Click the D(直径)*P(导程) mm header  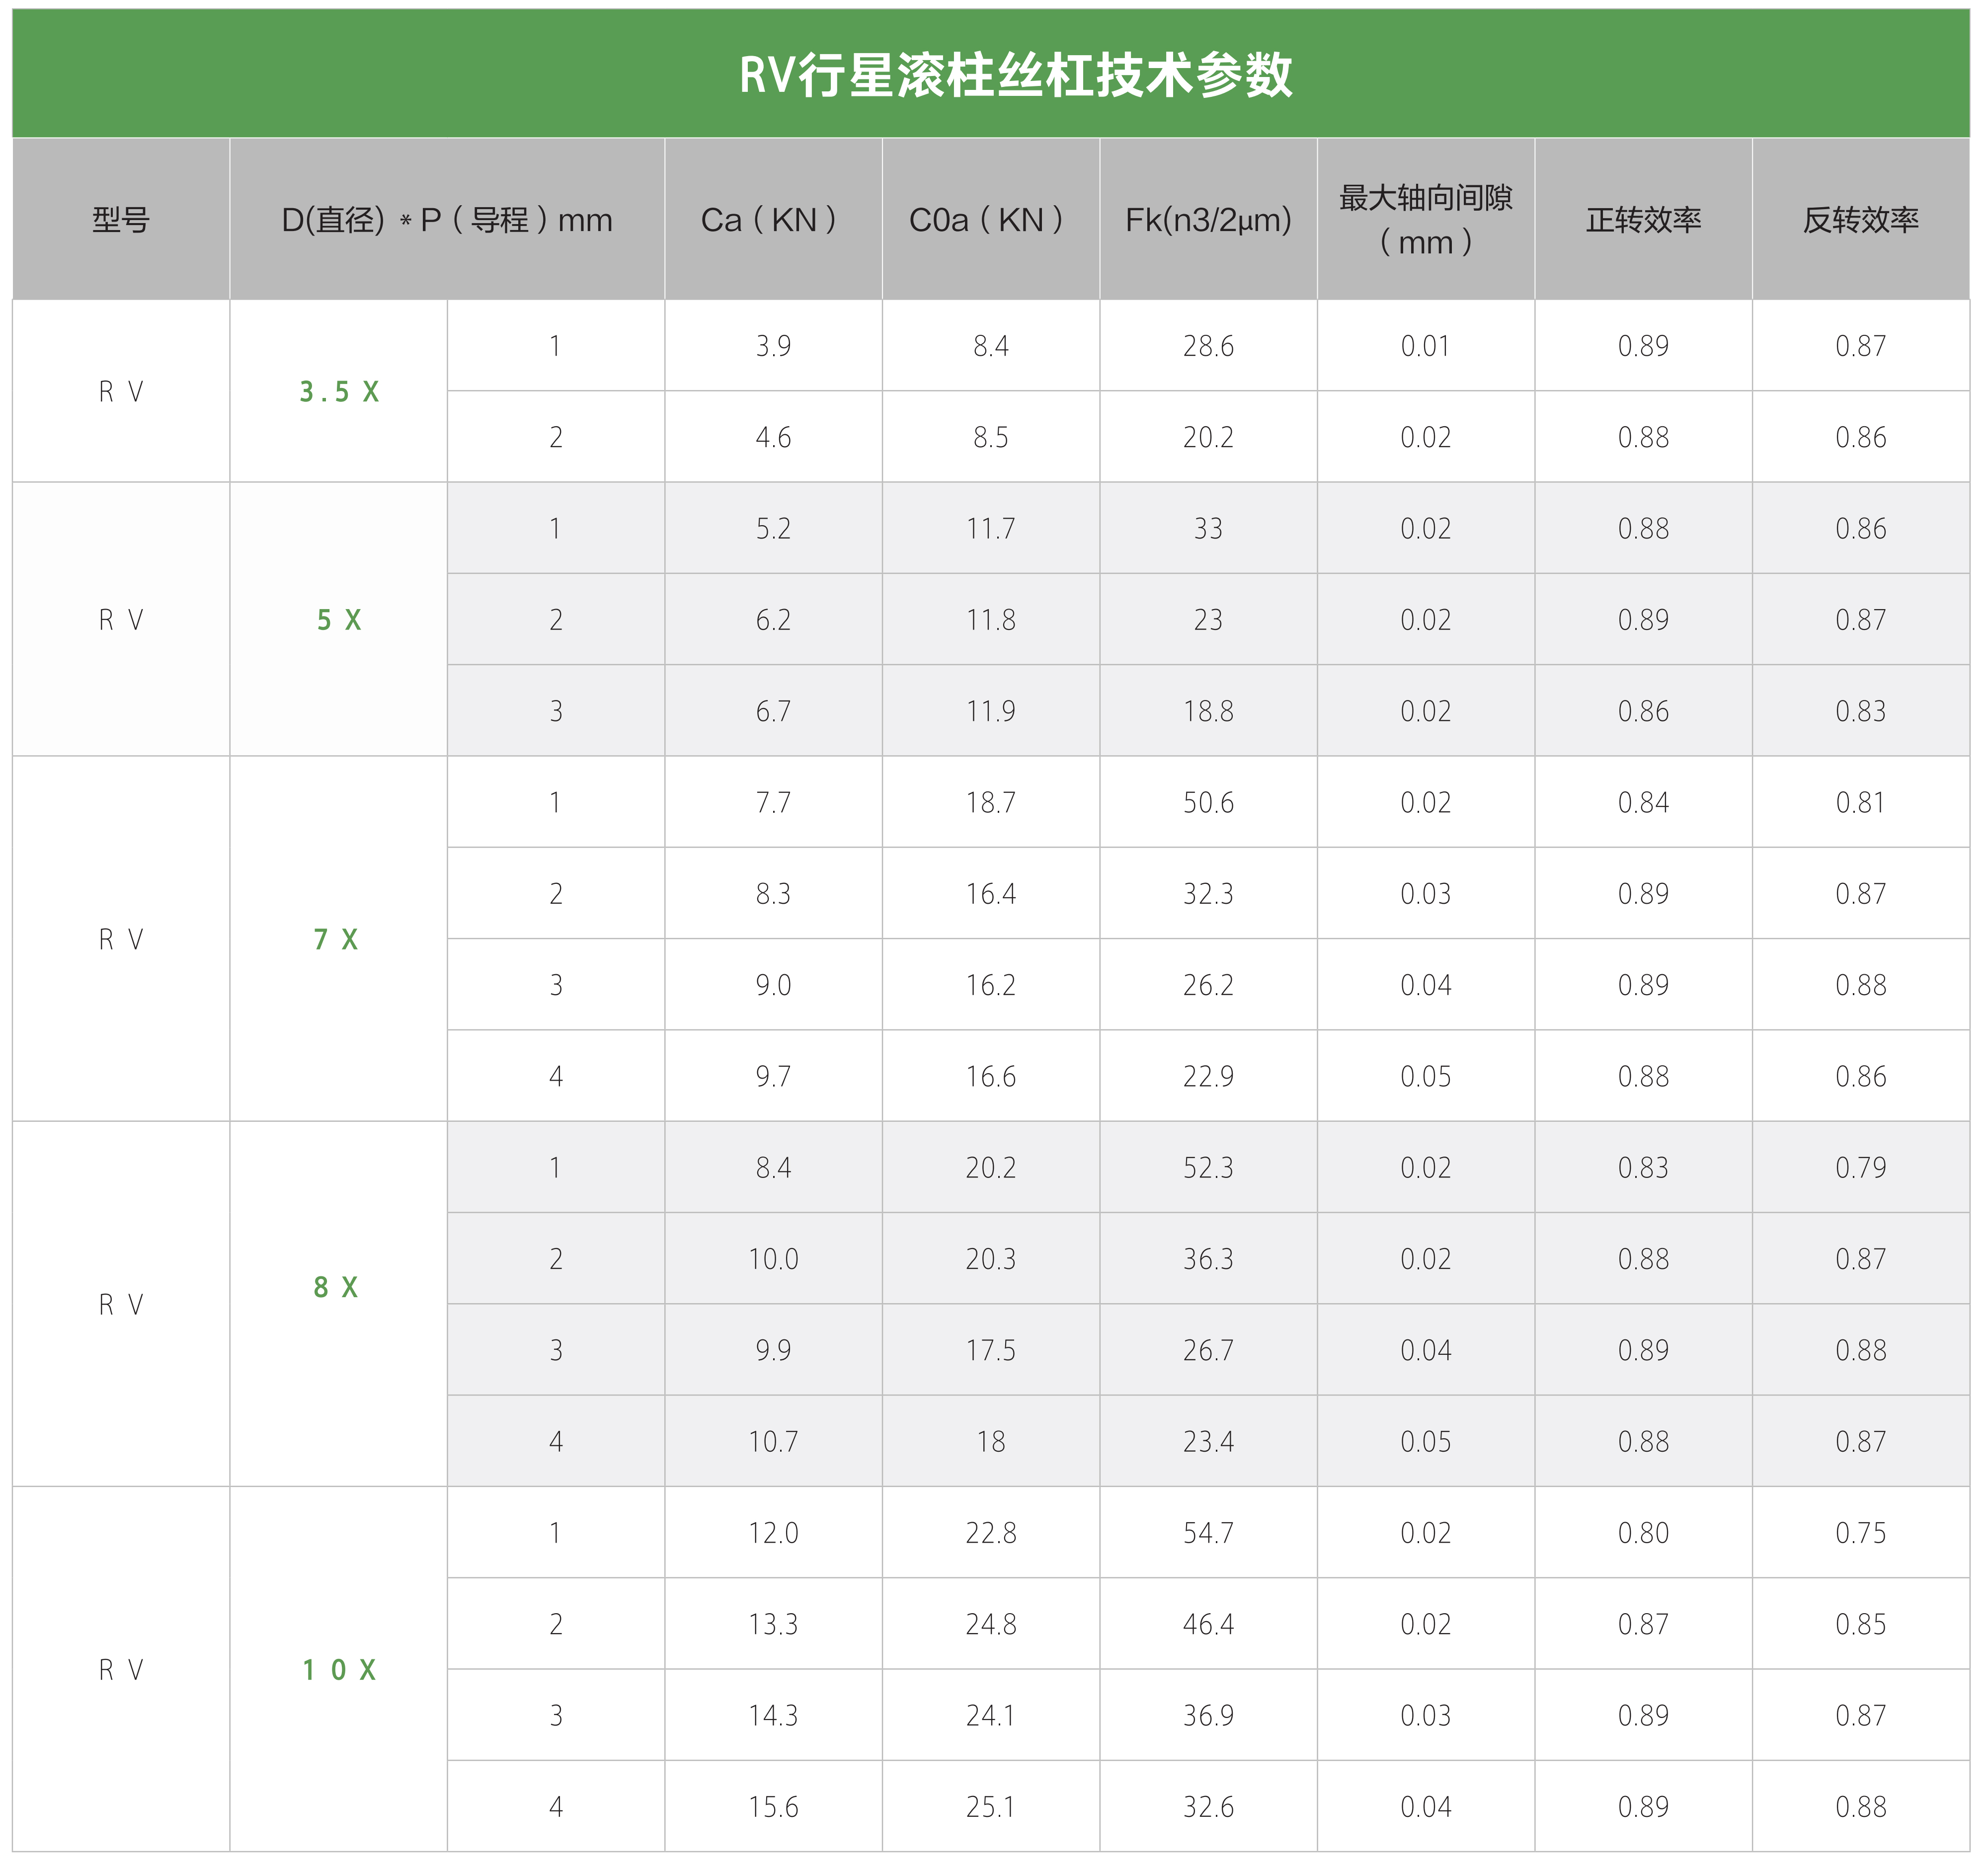click(447, 220)
